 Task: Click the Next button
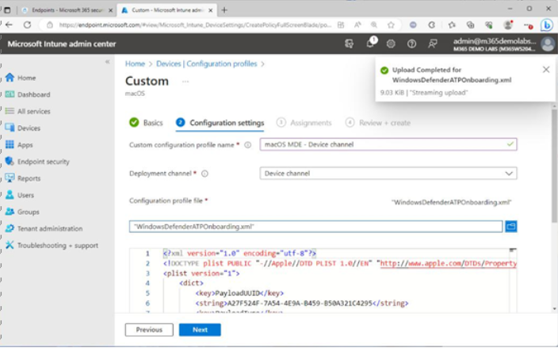point(200,330)
